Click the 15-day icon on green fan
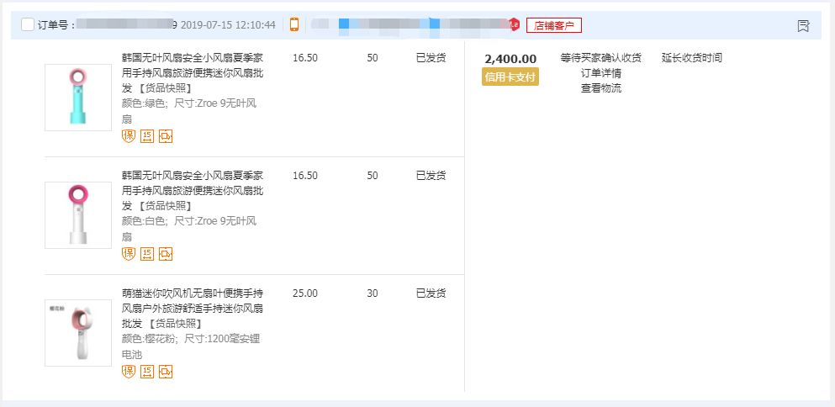The height and width of the screenshot is (407, 835). pos(147,136)
